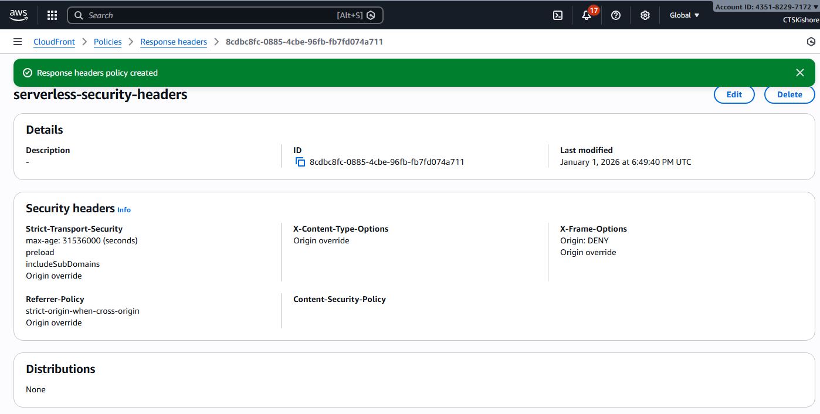820x414 pixels.
Task: Launch CloudShell from the top bar
Action: [558, 15]
